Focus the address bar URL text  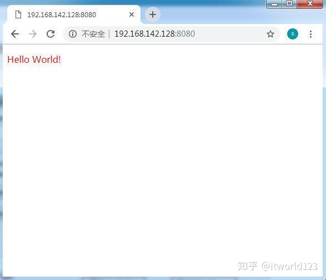click(155, 34)
